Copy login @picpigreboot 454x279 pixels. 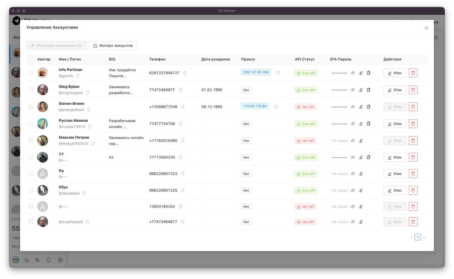(x=89, y=110)
